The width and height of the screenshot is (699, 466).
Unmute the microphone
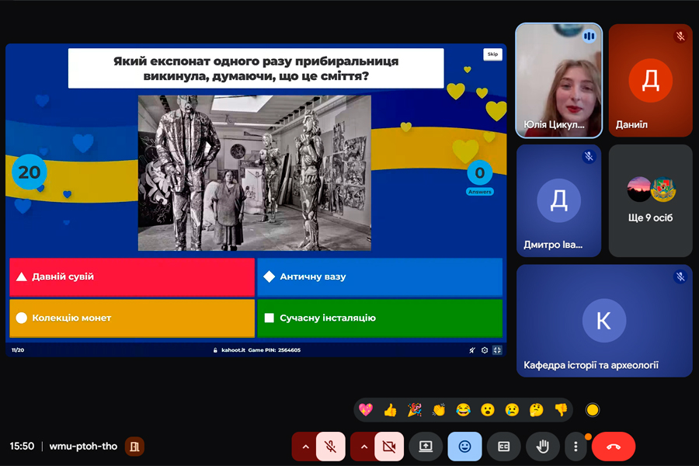pos(331,446)
